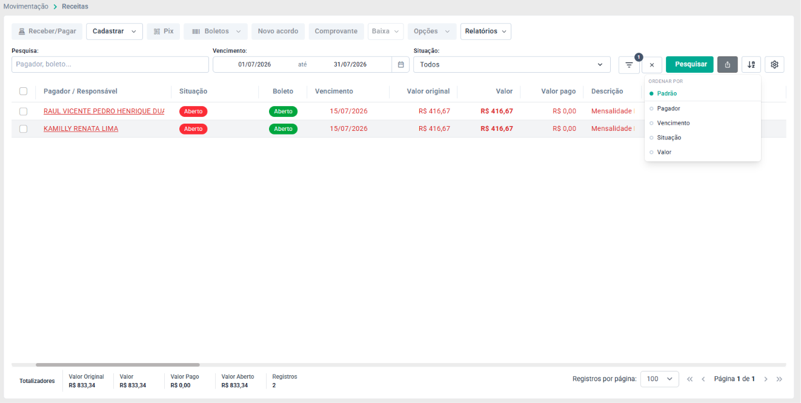Tick the checkbox for Raul Vicente row
This screenshot has width=801, height=403.
pos(24,112)
